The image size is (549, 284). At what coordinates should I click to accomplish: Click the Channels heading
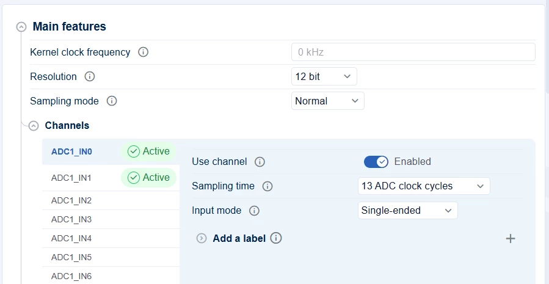click(x=67, y=125)
